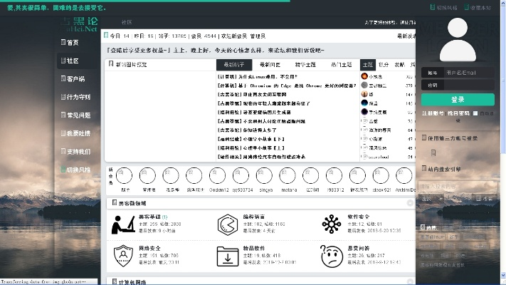
Task: Collapse the 黑客器领域 section
Action: pyautogui.click(x=411, y=204)
